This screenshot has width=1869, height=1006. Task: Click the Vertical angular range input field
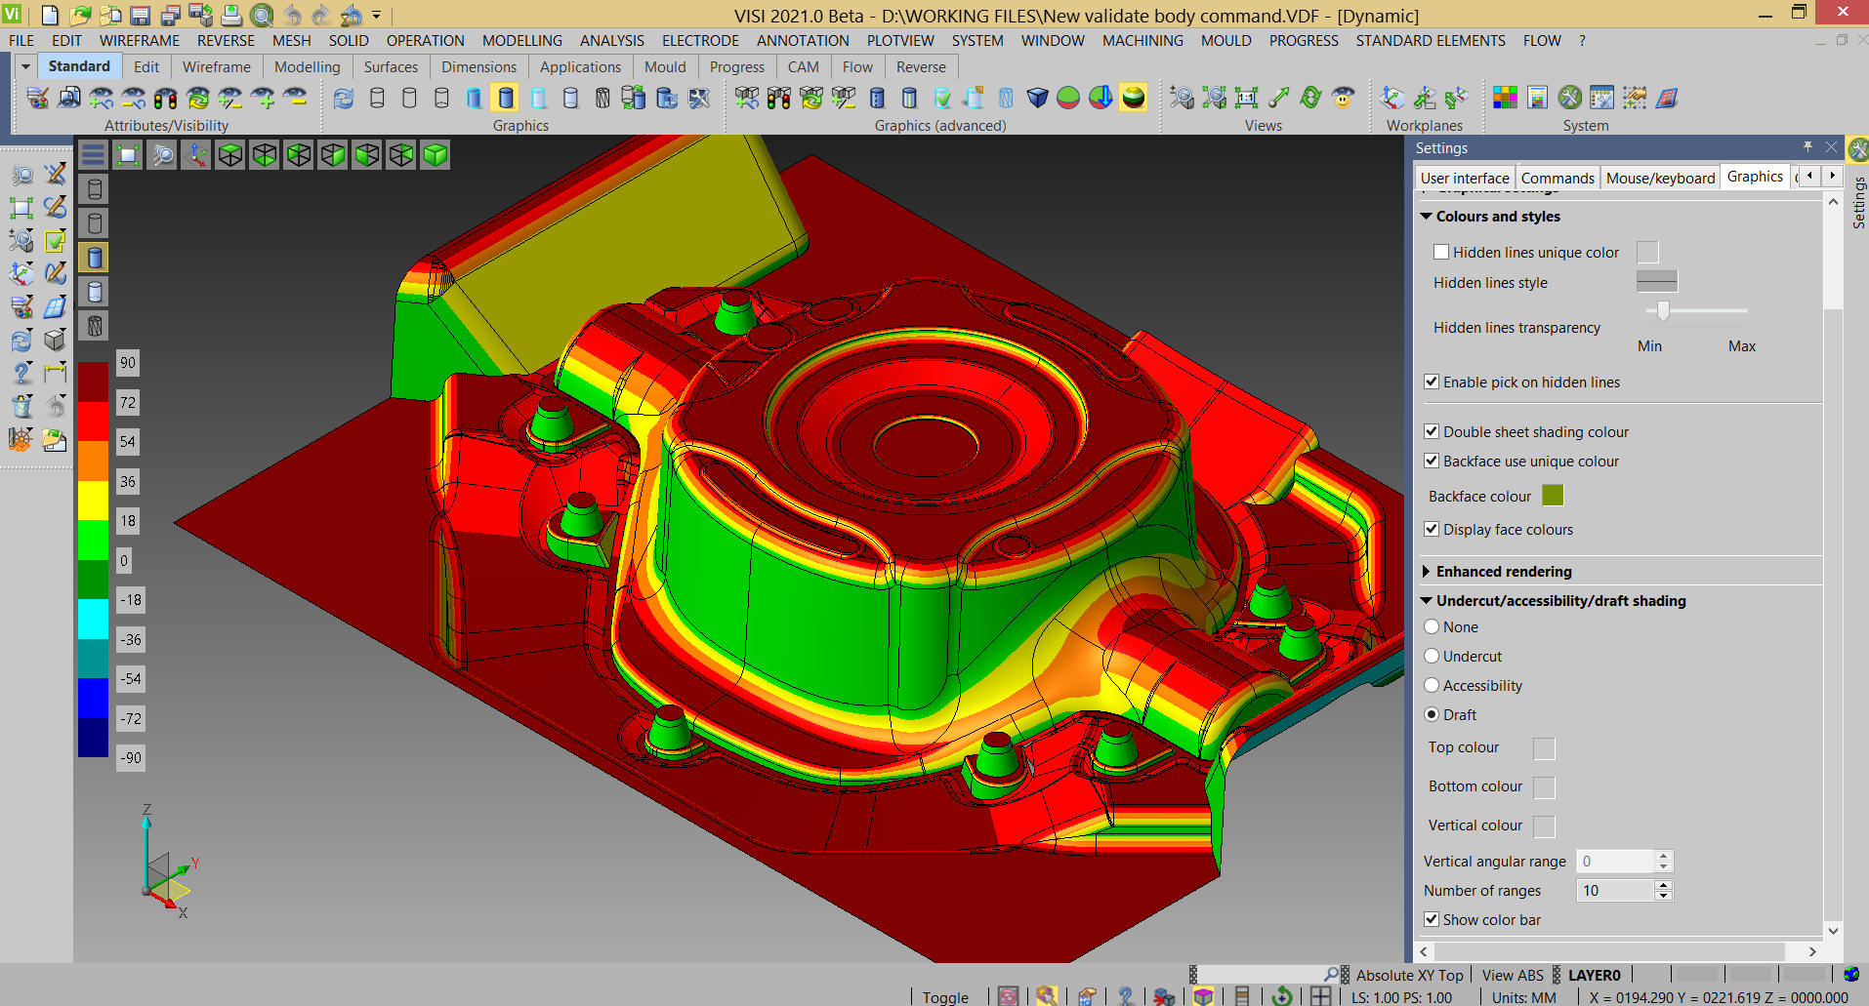[x=1615, y=862]
